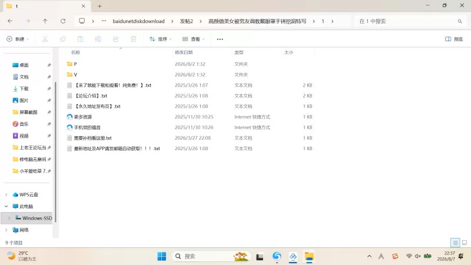This screenshot has width=471, height=265.
Task: Click the Wi-Fi icon in system tray
Action: (409, 256)
